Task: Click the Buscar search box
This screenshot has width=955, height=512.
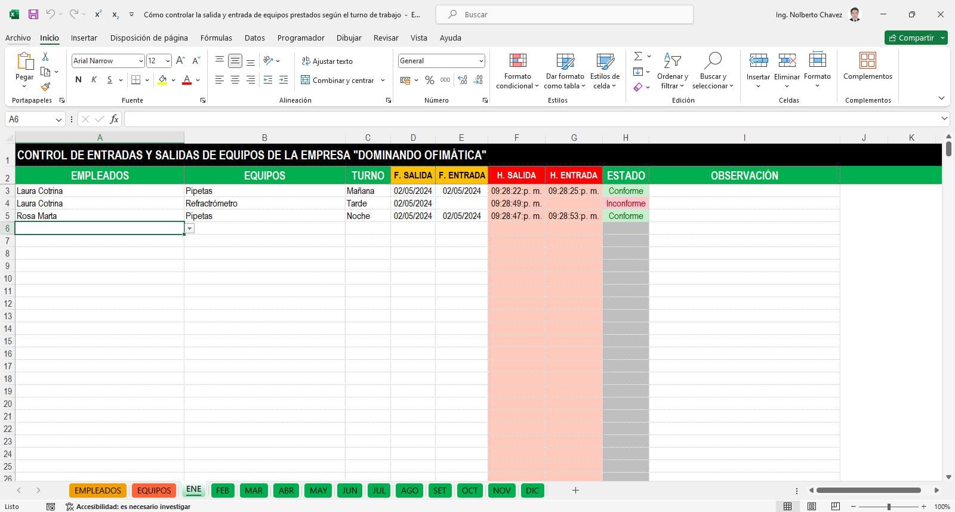Action: [x=564, y=14]
